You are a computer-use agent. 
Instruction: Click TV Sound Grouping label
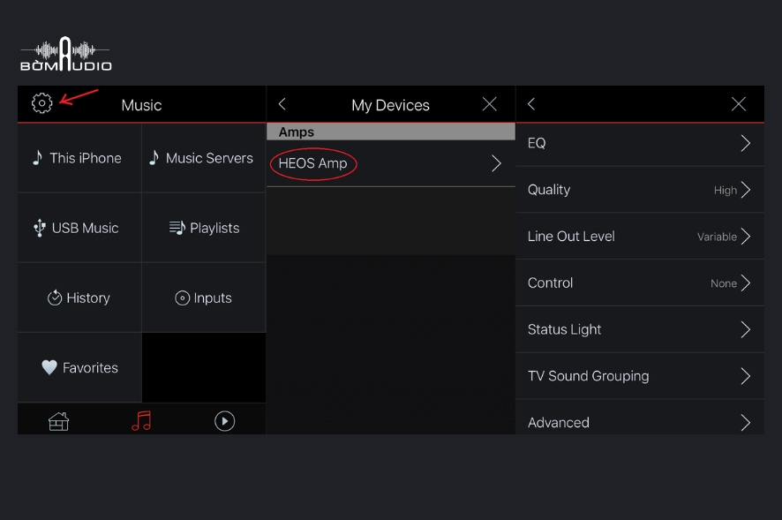click(x=589, y=376)
